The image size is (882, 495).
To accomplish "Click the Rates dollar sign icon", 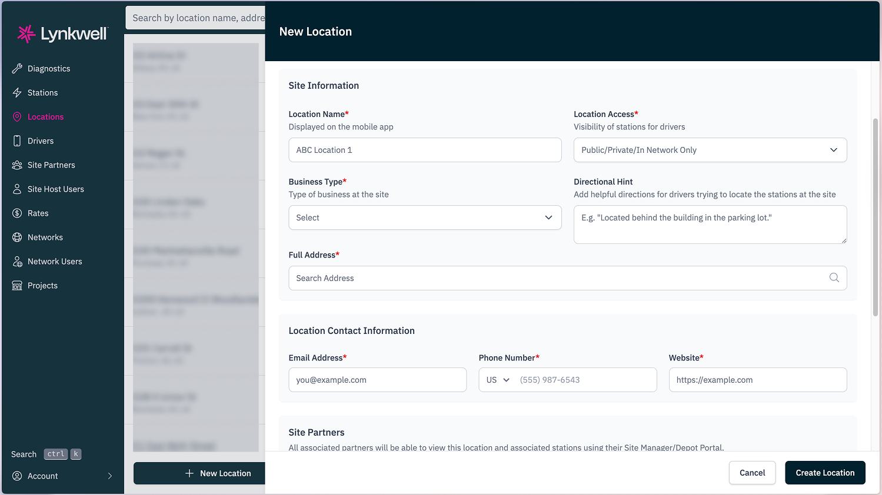I will point(17,213).
